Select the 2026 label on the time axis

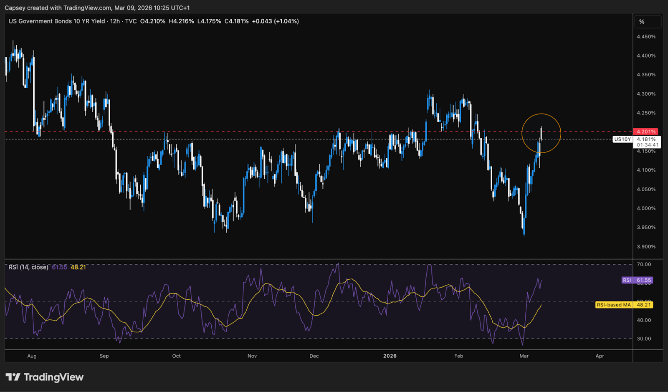390,356
